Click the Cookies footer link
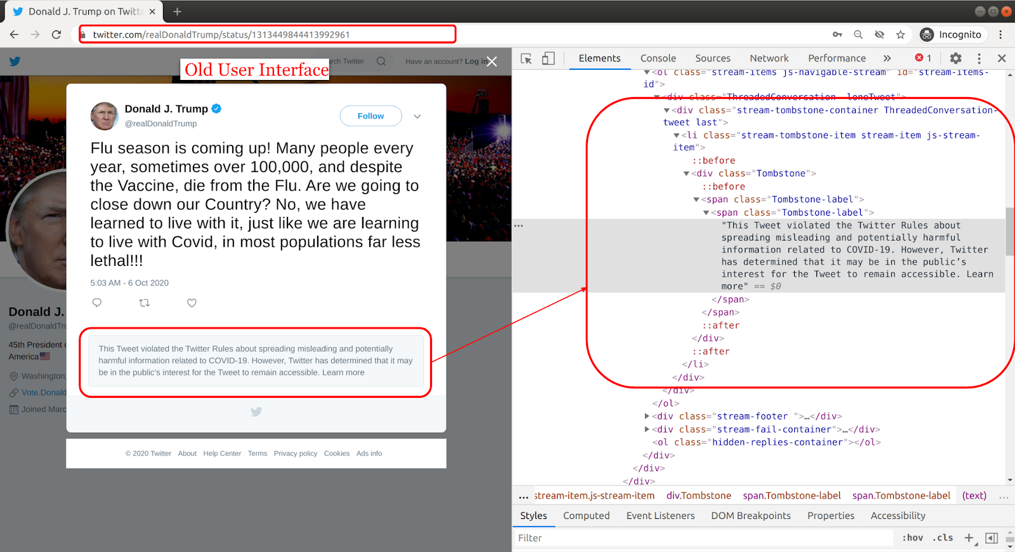 (x=337, y=454)
